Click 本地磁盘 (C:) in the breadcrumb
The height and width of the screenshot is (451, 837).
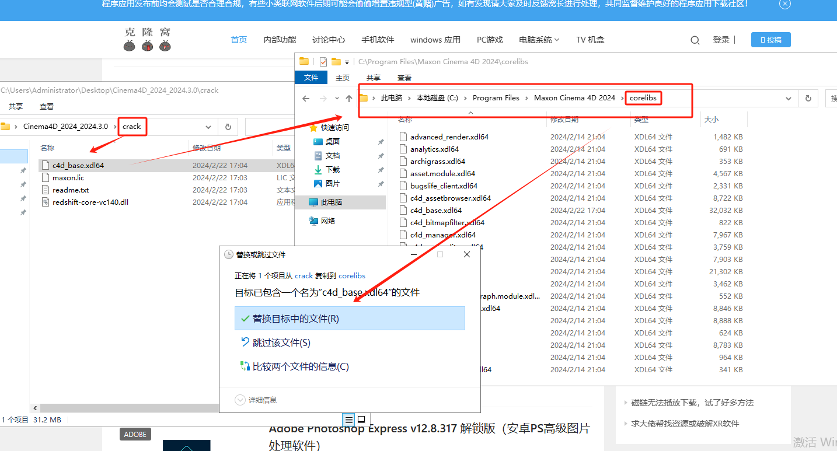click(437, 98)
